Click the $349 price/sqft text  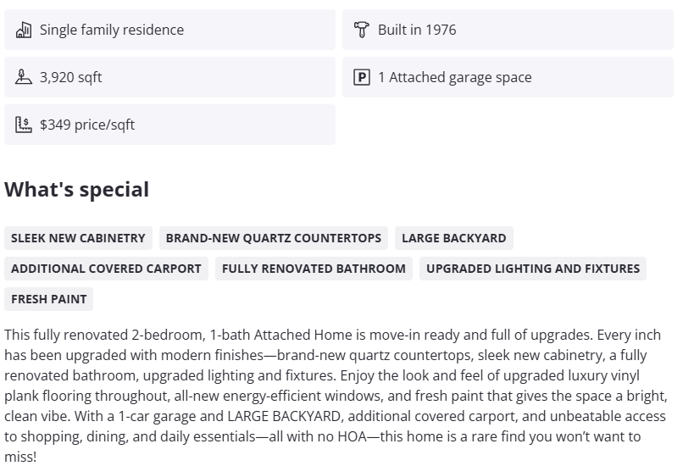pyautogui.click(x=87, y=125)
